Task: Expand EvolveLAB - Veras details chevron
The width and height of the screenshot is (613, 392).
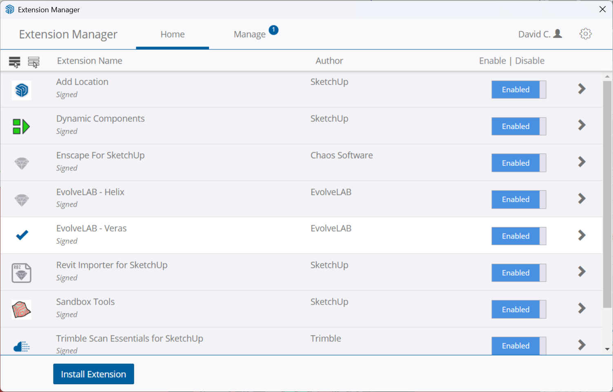Action: pyautogui.click(x=582, y=235)
